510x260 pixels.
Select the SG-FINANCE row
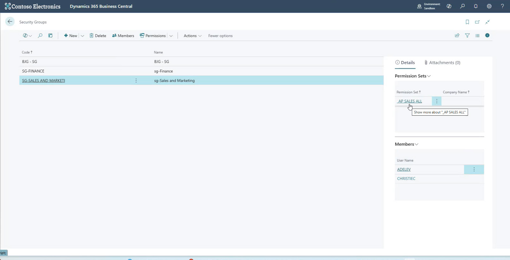coord(202,71)
